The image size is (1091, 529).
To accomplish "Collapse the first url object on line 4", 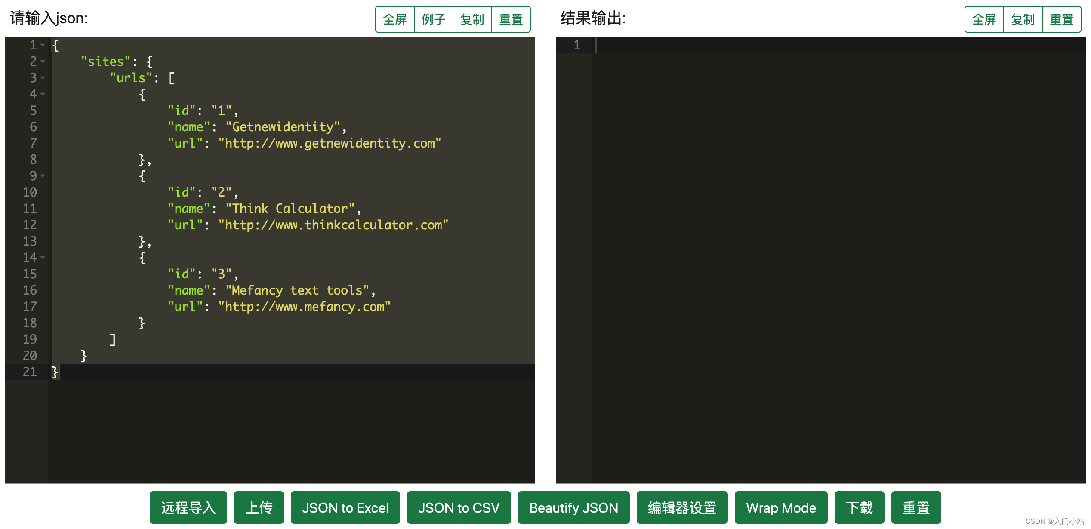I will click(43, 94).
